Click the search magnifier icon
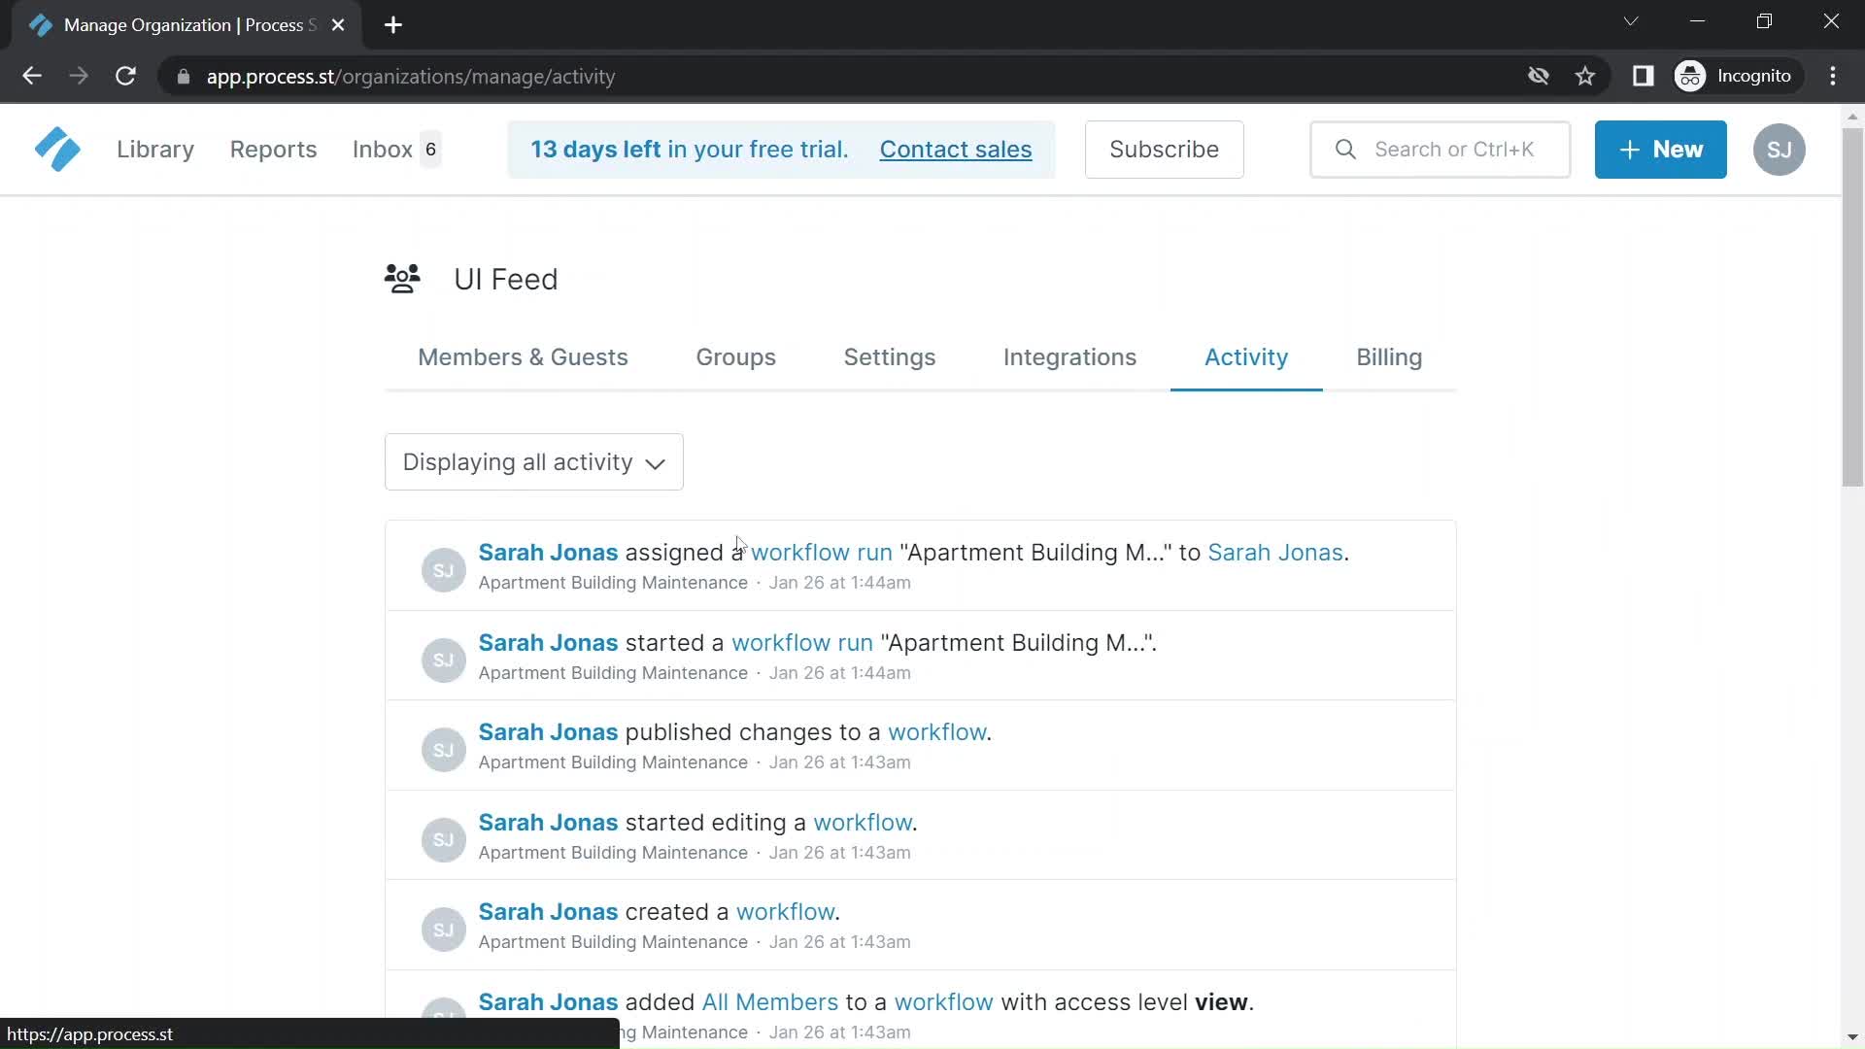1865x1049 pixels. (x=1345, y=150)
